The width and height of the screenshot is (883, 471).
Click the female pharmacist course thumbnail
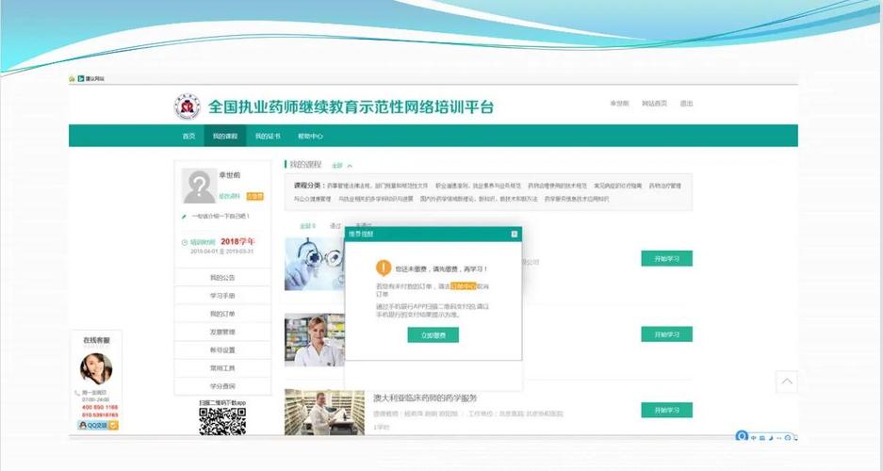tap(314, 340)
